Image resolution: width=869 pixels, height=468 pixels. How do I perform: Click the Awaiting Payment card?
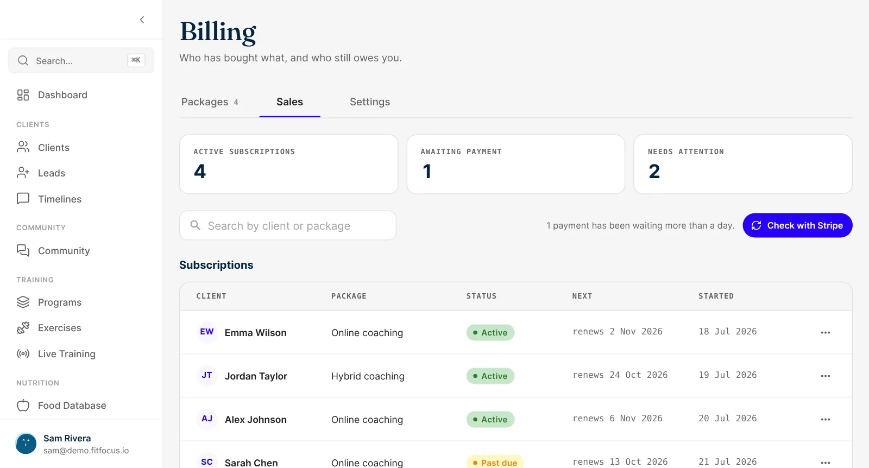pos(516,165)
